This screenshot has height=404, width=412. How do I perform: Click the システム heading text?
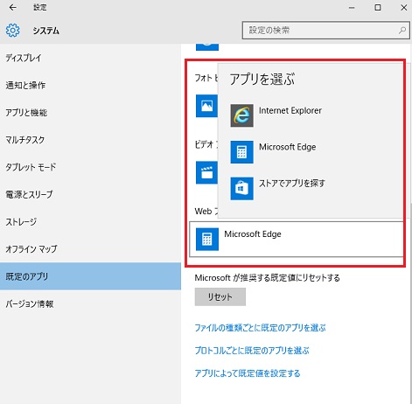[x=45, y=31]
